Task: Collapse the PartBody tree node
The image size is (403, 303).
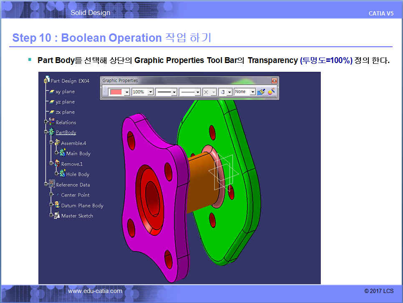Action: click(46, 132)
